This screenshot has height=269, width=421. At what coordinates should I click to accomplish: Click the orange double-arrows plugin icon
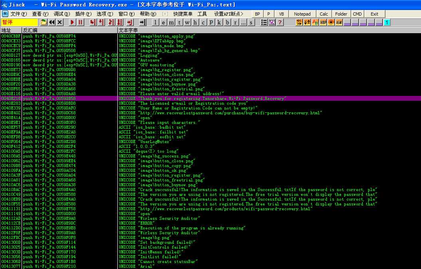(299, 22)
